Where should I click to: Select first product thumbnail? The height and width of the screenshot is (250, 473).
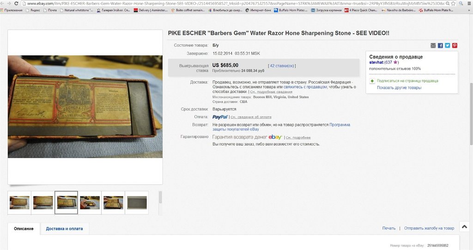click(19, 202)
